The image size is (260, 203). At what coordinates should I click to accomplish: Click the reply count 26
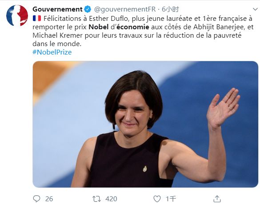(49, 199)
